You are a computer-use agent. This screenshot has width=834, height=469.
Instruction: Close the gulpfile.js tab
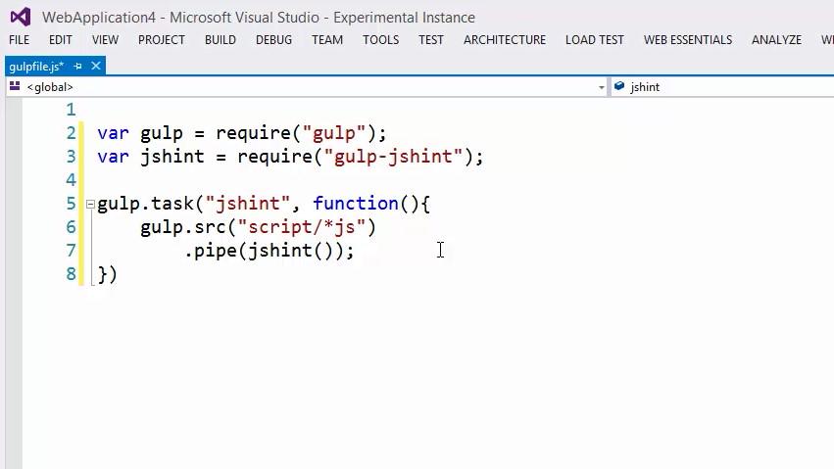(96, 66)
